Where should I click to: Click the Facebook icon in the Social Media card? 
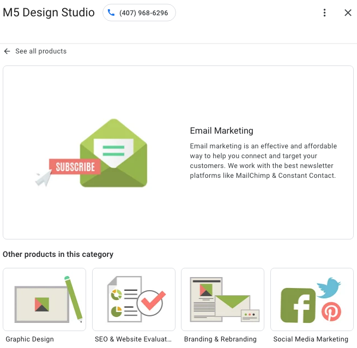[x=298, y=305]
